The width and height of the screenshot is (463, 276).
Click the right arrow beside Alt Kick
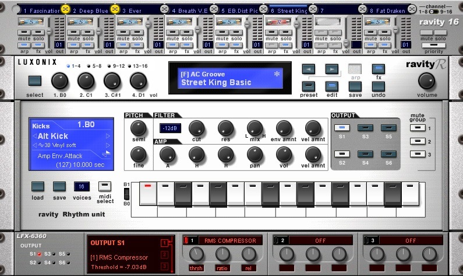(108, 136)
